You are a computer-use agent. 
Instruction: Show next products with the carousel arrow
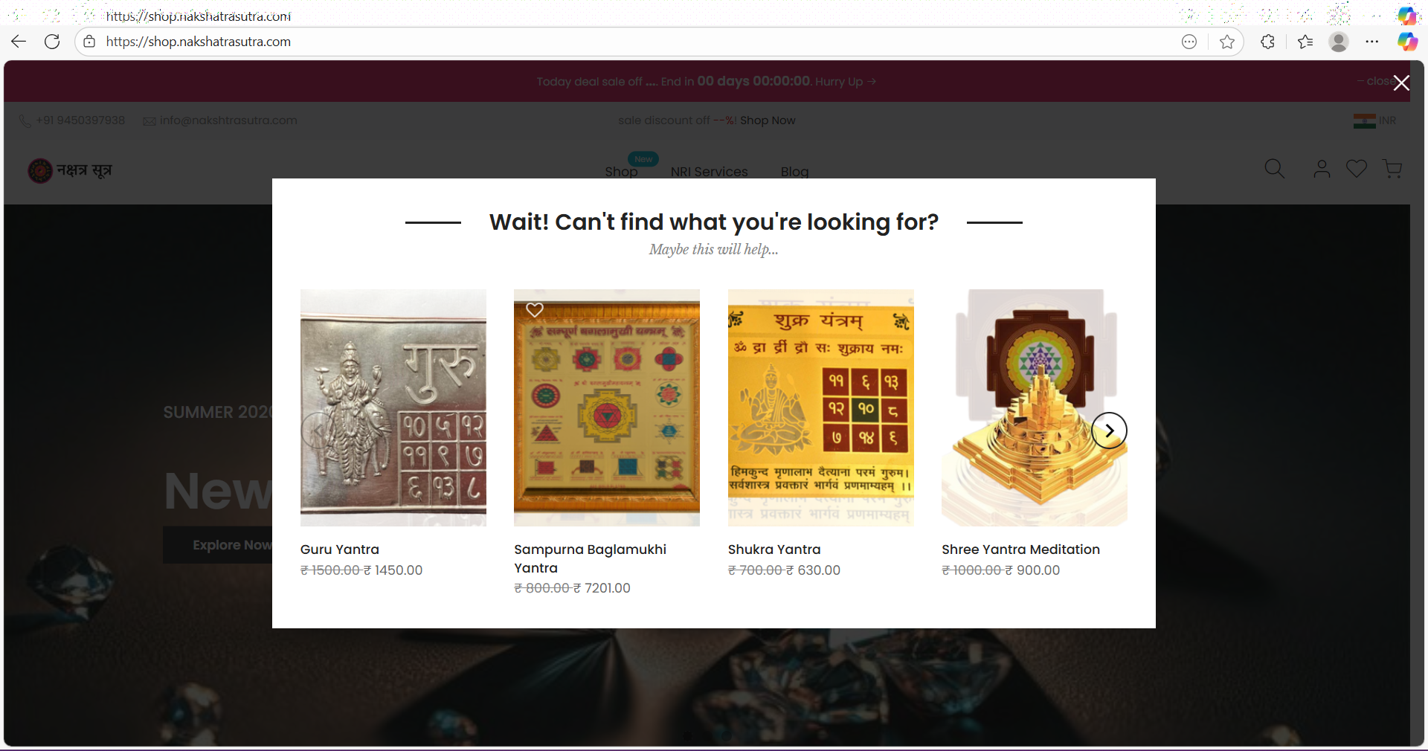point(1109,431)
